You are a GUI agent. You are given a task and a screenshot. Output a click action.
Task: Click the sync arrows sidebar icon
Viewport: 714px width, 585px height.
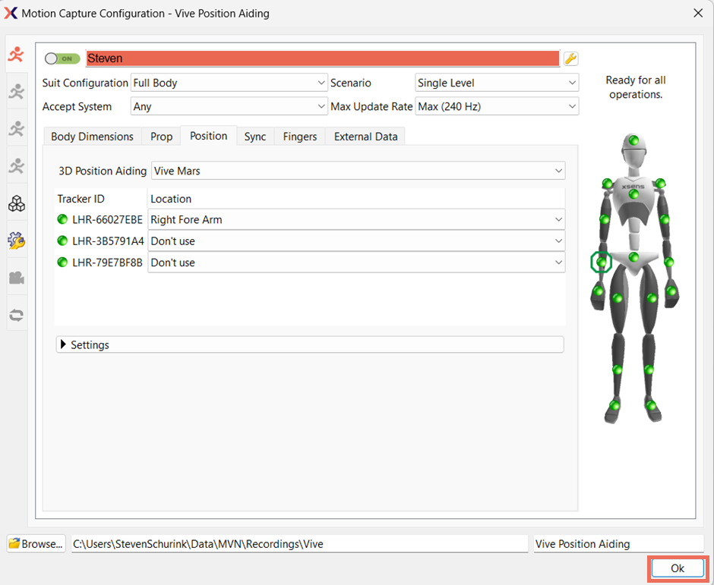pos(16,314)
